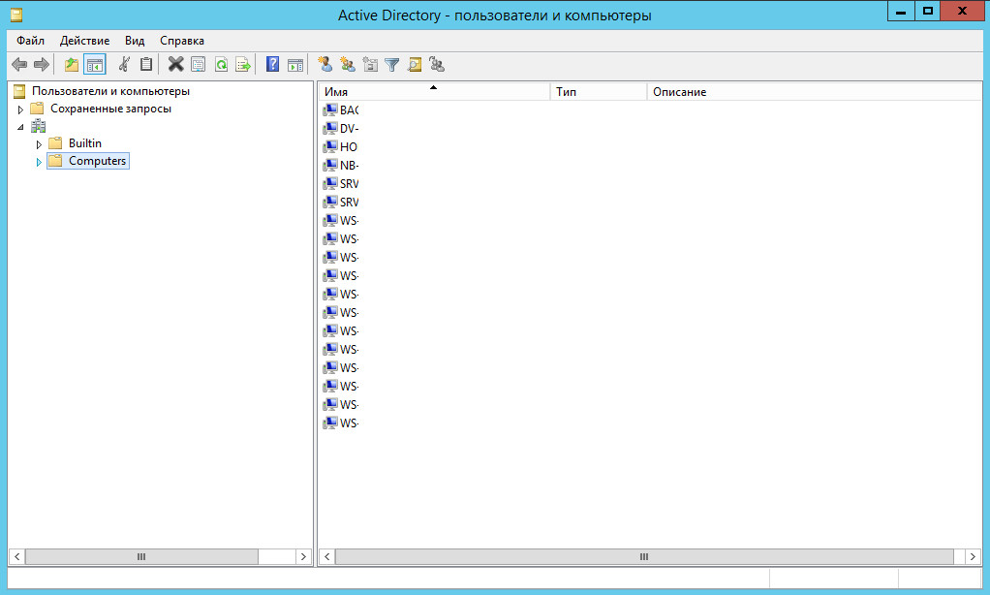Click the list pane horizontal scrollbar thumb
The image size is (990, 595).
[644, 556]
